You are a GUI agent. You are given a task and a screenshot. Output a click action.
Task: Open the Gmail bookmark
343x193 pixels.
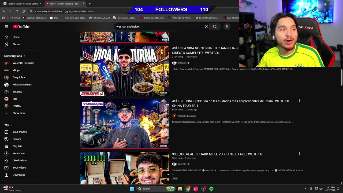15,18
